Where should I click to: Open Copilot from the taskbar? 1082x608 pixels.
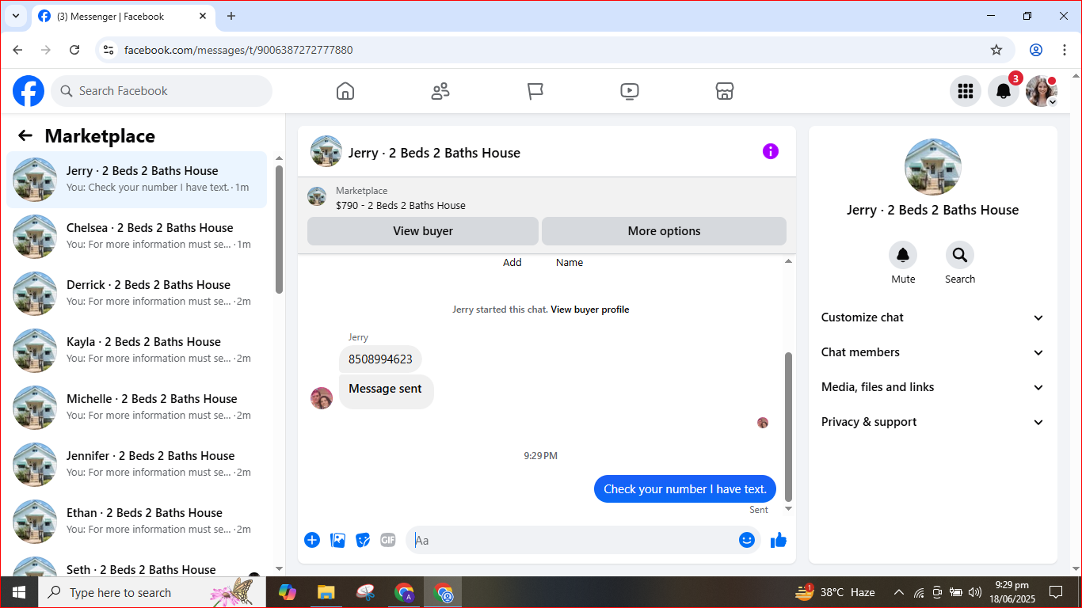coord(287,592)
